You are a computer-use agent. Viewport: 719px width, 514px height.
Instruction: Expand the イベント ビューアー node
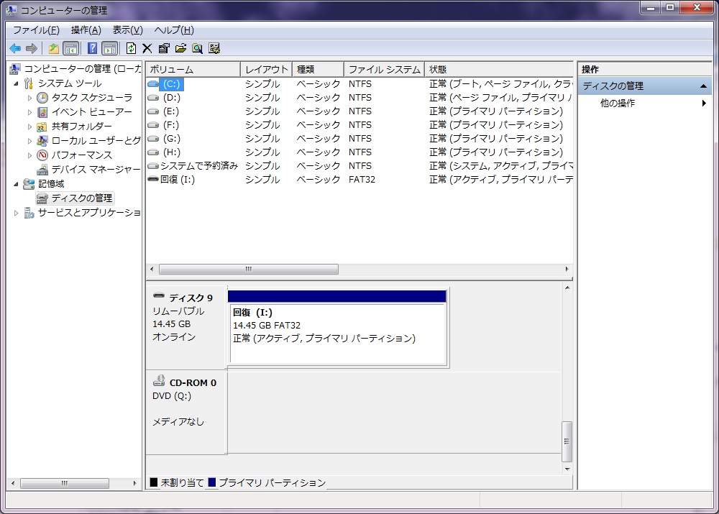click(29, 112)
